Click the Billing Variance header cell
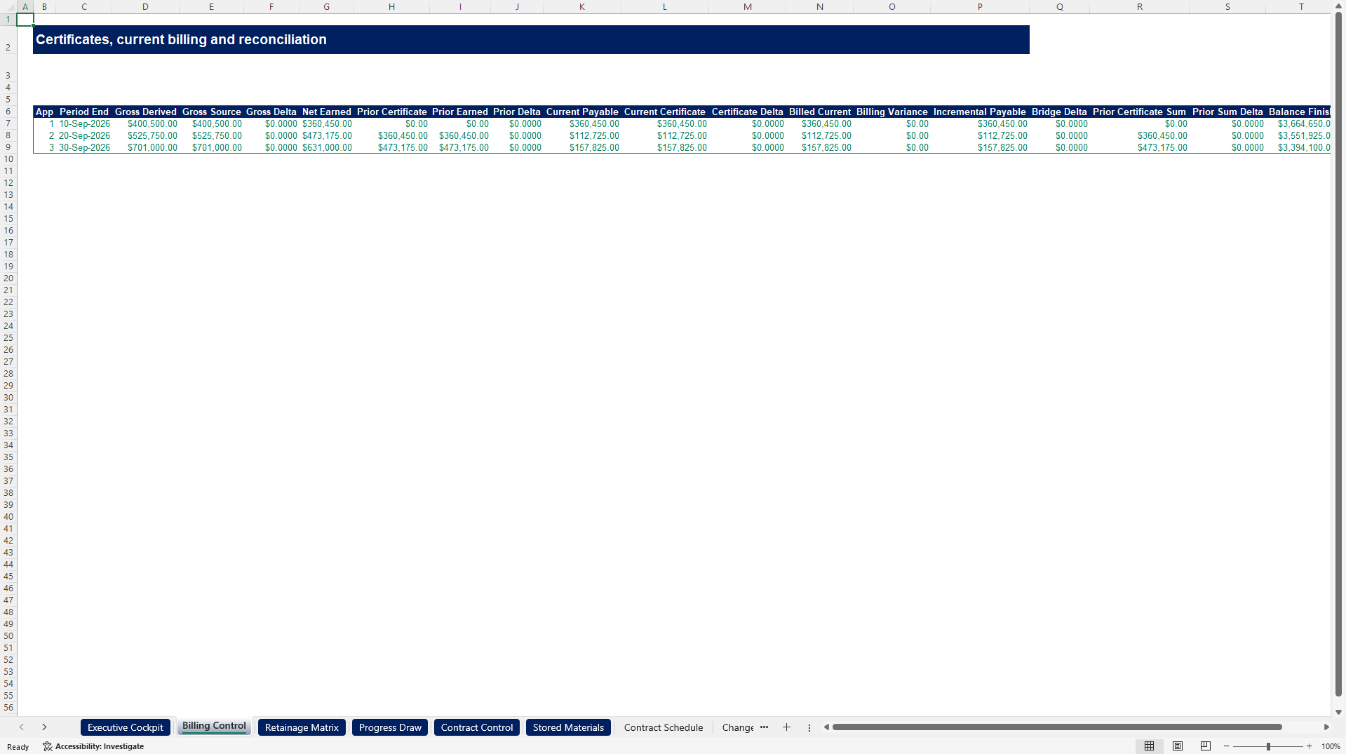The image size is (1346, 754). click(891, 112)
